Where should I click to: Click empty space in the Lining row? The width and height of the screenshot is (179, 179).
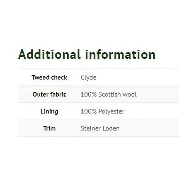152,111
